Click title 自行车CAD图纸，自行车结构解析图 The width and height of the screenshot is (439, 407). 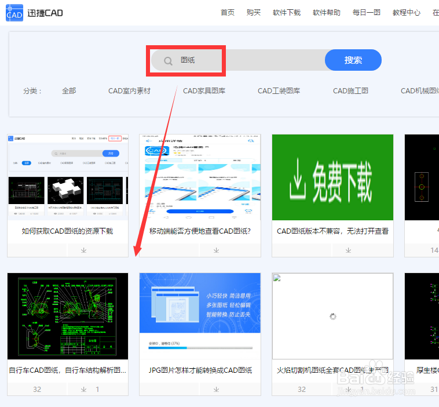[68, 370]
